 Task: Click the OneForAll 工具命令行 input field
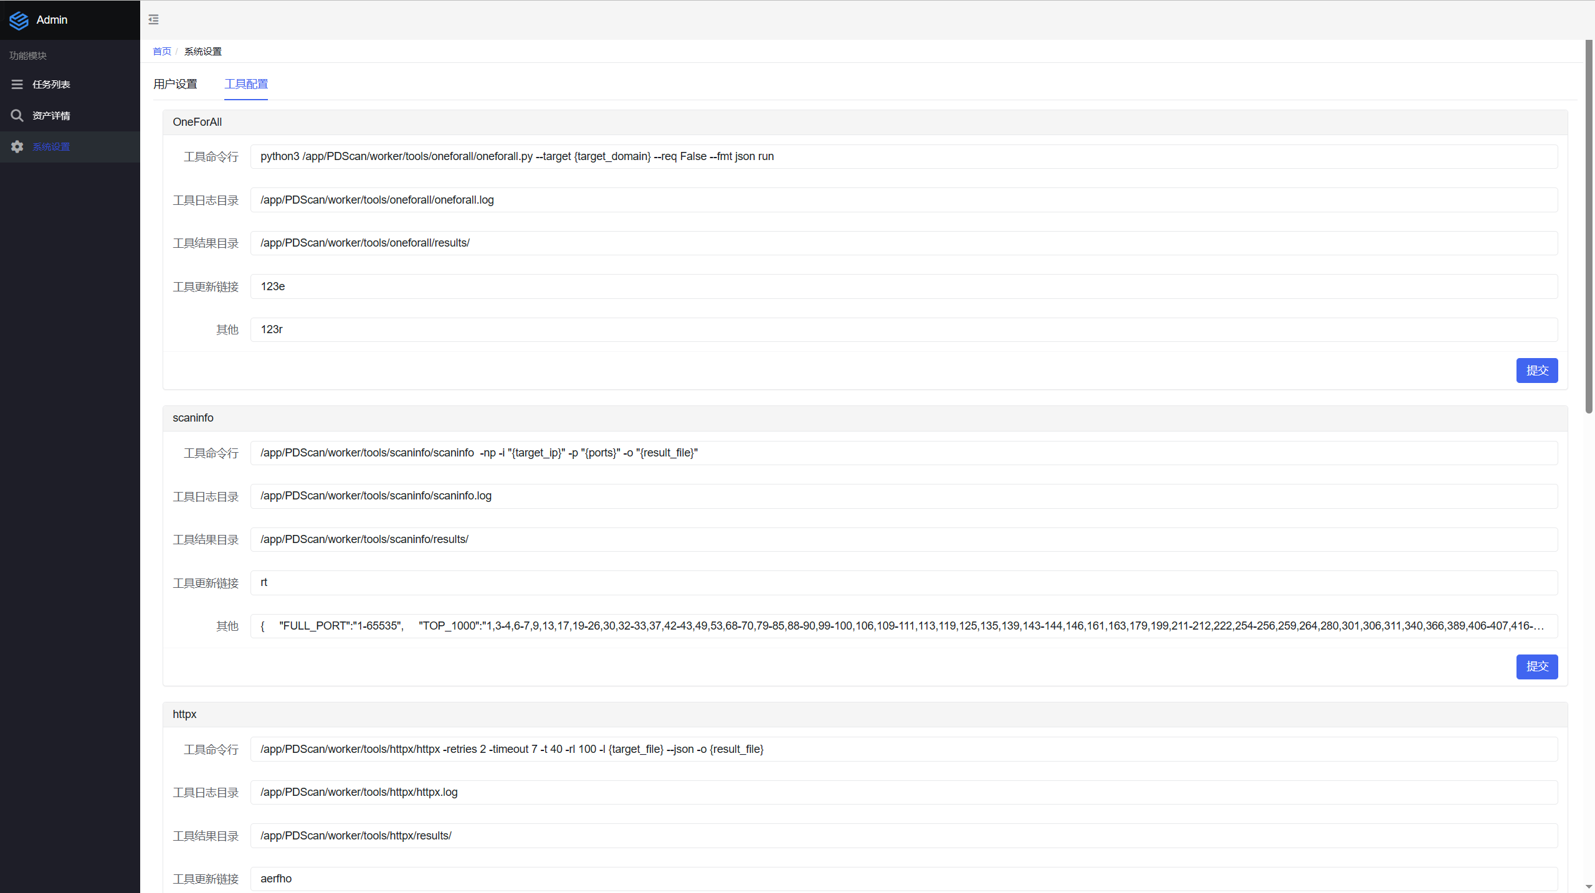click(903, 157)
